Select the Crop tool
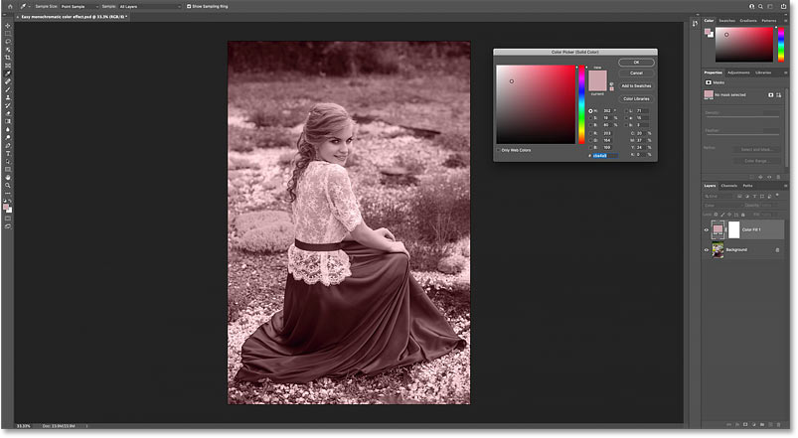This screenshot has height=438, width=798. 8,58
